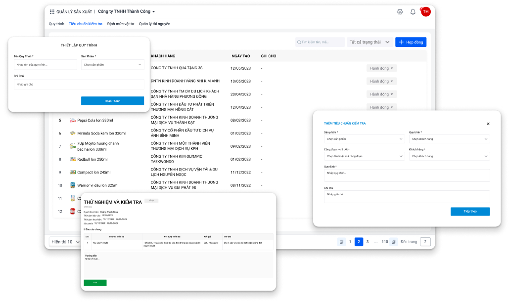Click the Hợp đồng add button
509x302 pixels.
411,43
